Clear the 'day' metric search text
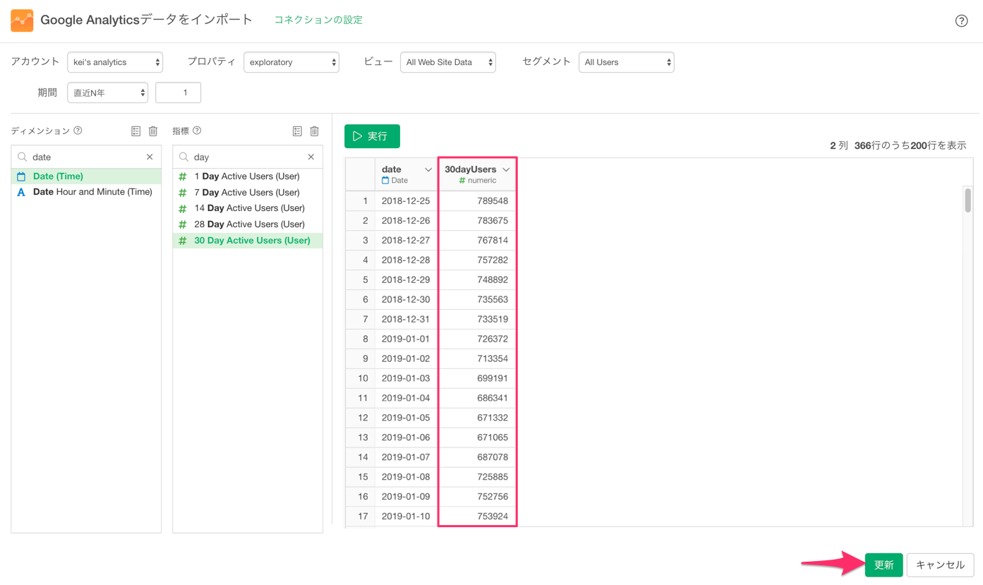Screen dimensions: 983x585 [x=311, y=157]
